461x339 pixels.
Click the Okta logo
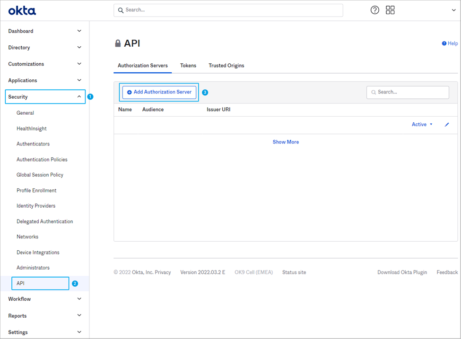pyautogui.click(x=22, y=11)
